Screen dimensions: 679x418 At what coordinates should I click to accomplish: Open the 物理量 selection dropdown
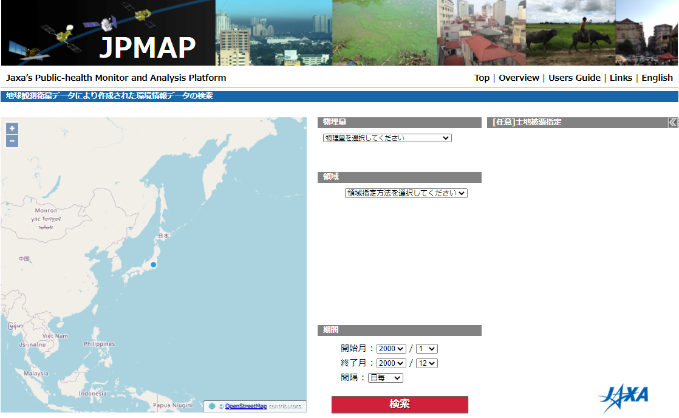387,137
